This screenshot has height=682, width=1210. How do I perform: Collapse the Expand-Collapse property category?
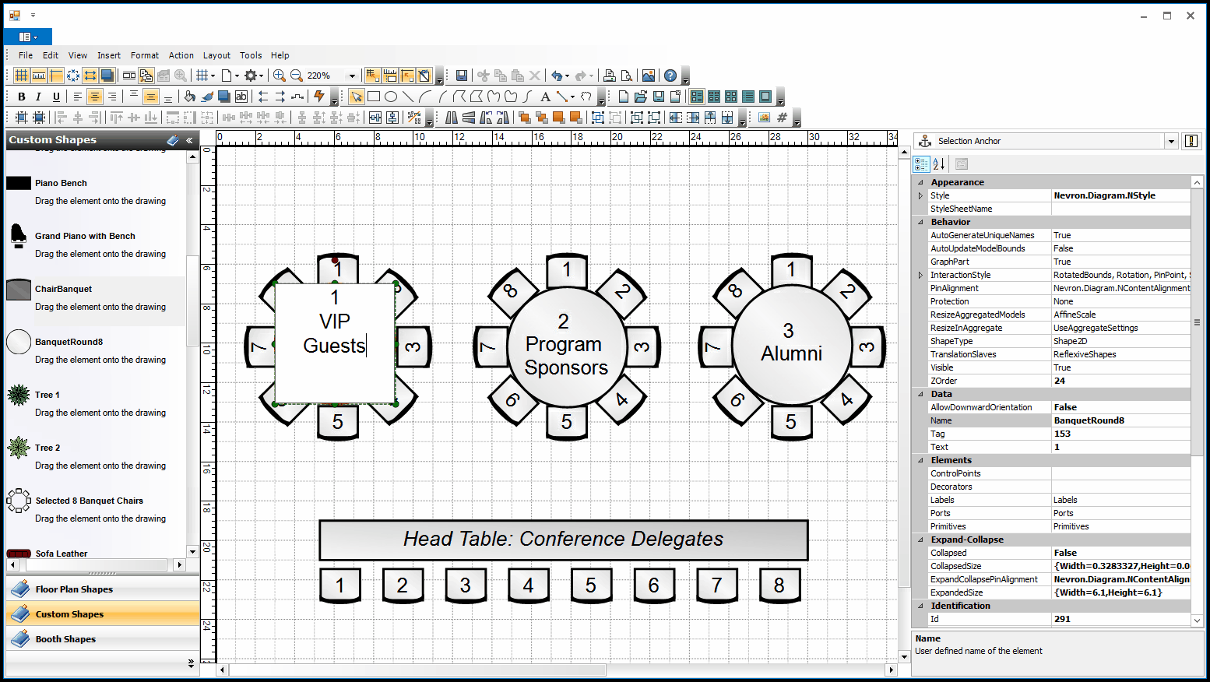click(x=920, y=540)
